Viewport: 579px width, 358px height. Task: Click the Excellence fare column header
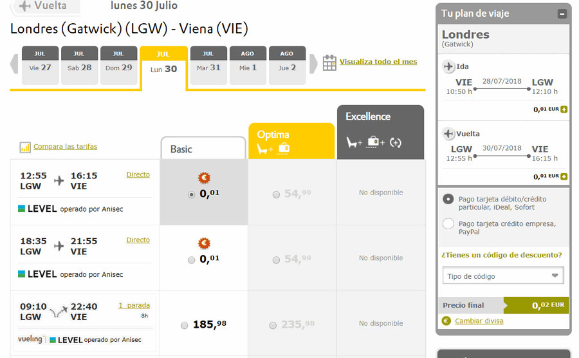point(380,132)
